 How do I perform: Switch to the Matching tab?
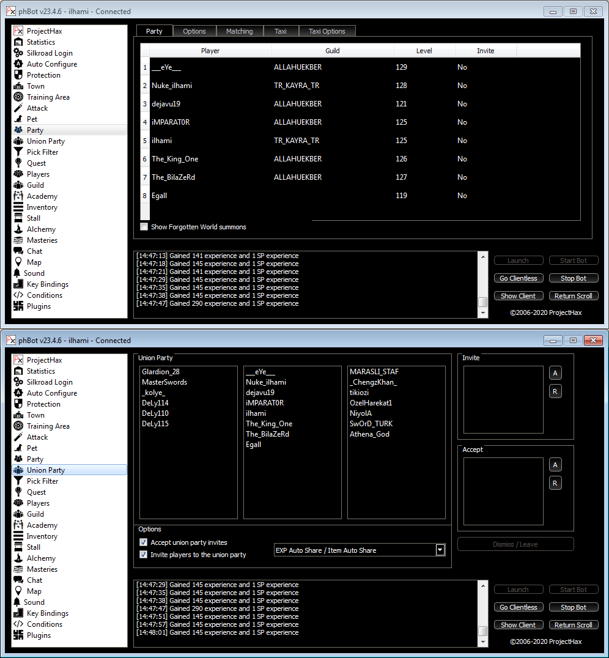[239, 31]
